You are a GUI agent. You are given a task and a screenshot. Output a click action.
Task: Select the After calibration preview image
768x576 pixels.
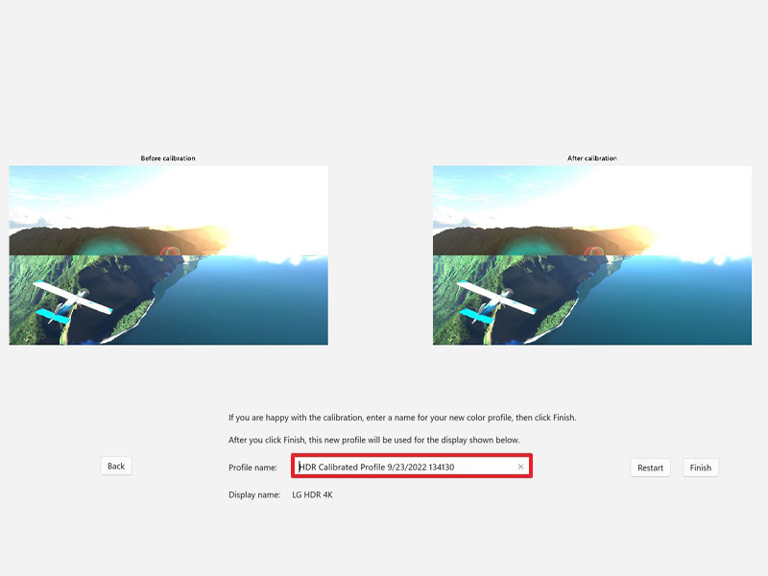(592, 255)
